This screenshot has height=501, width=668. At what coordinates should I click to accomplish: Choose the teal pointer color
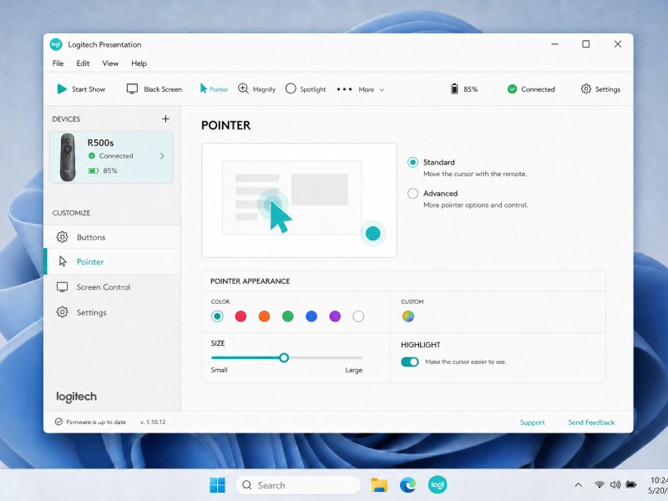[x=217, y=316]
